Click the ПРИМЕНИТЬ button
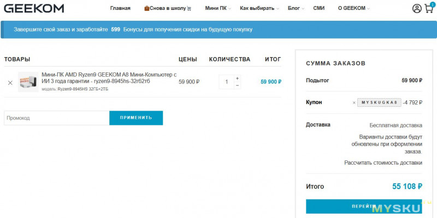The image size is (437, 218). tap(136, 118)
